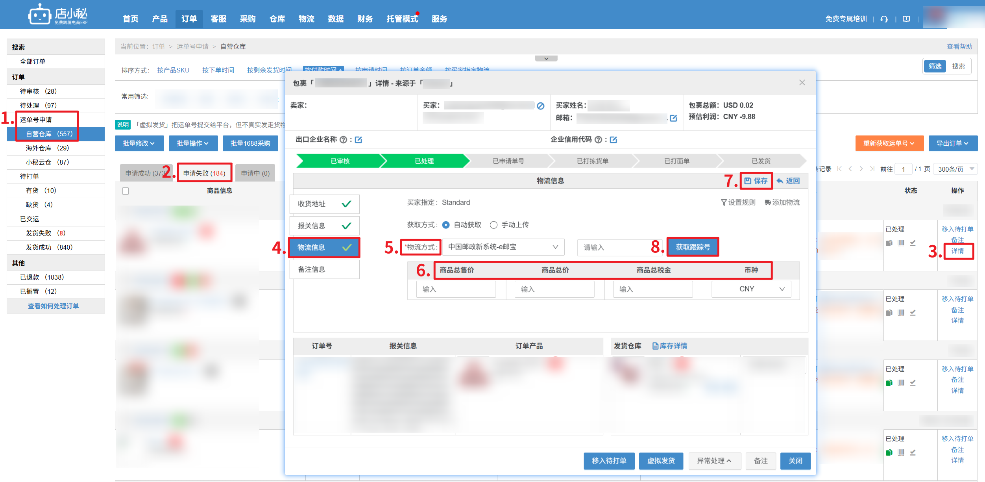Click the 获取跟踪号 button
Image resolution: width=985 pixels, height=482 pixels.
click(x=693, y=247)
